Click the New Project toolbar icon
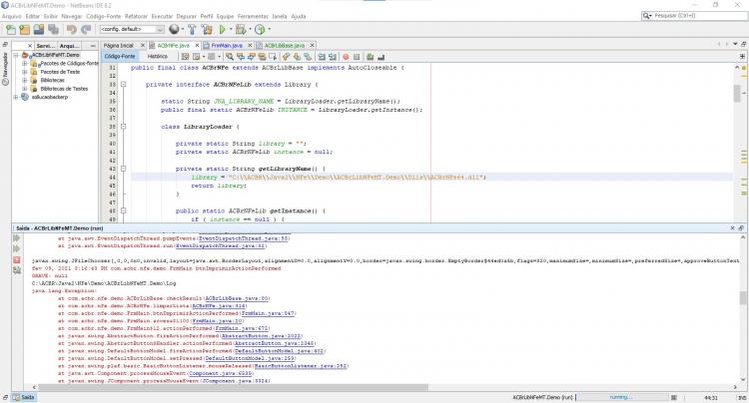This screenshot has width=749, height=403. (x=24, y=30)
